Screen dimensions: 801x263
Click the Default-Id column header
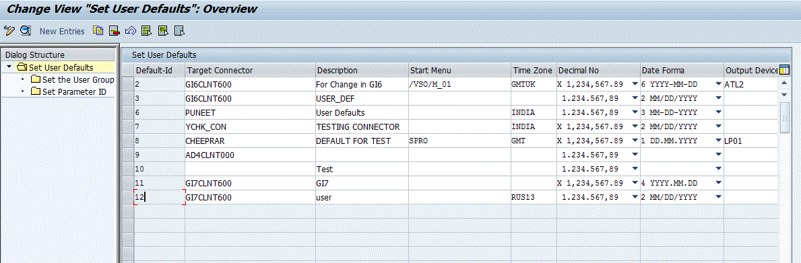point(159,71)
